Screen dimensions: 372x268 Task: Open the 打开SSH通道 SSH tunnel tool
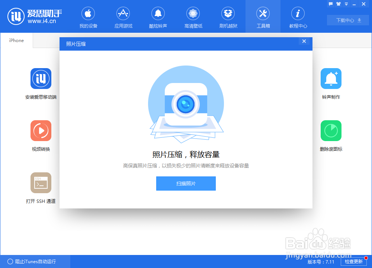[41, 183]
